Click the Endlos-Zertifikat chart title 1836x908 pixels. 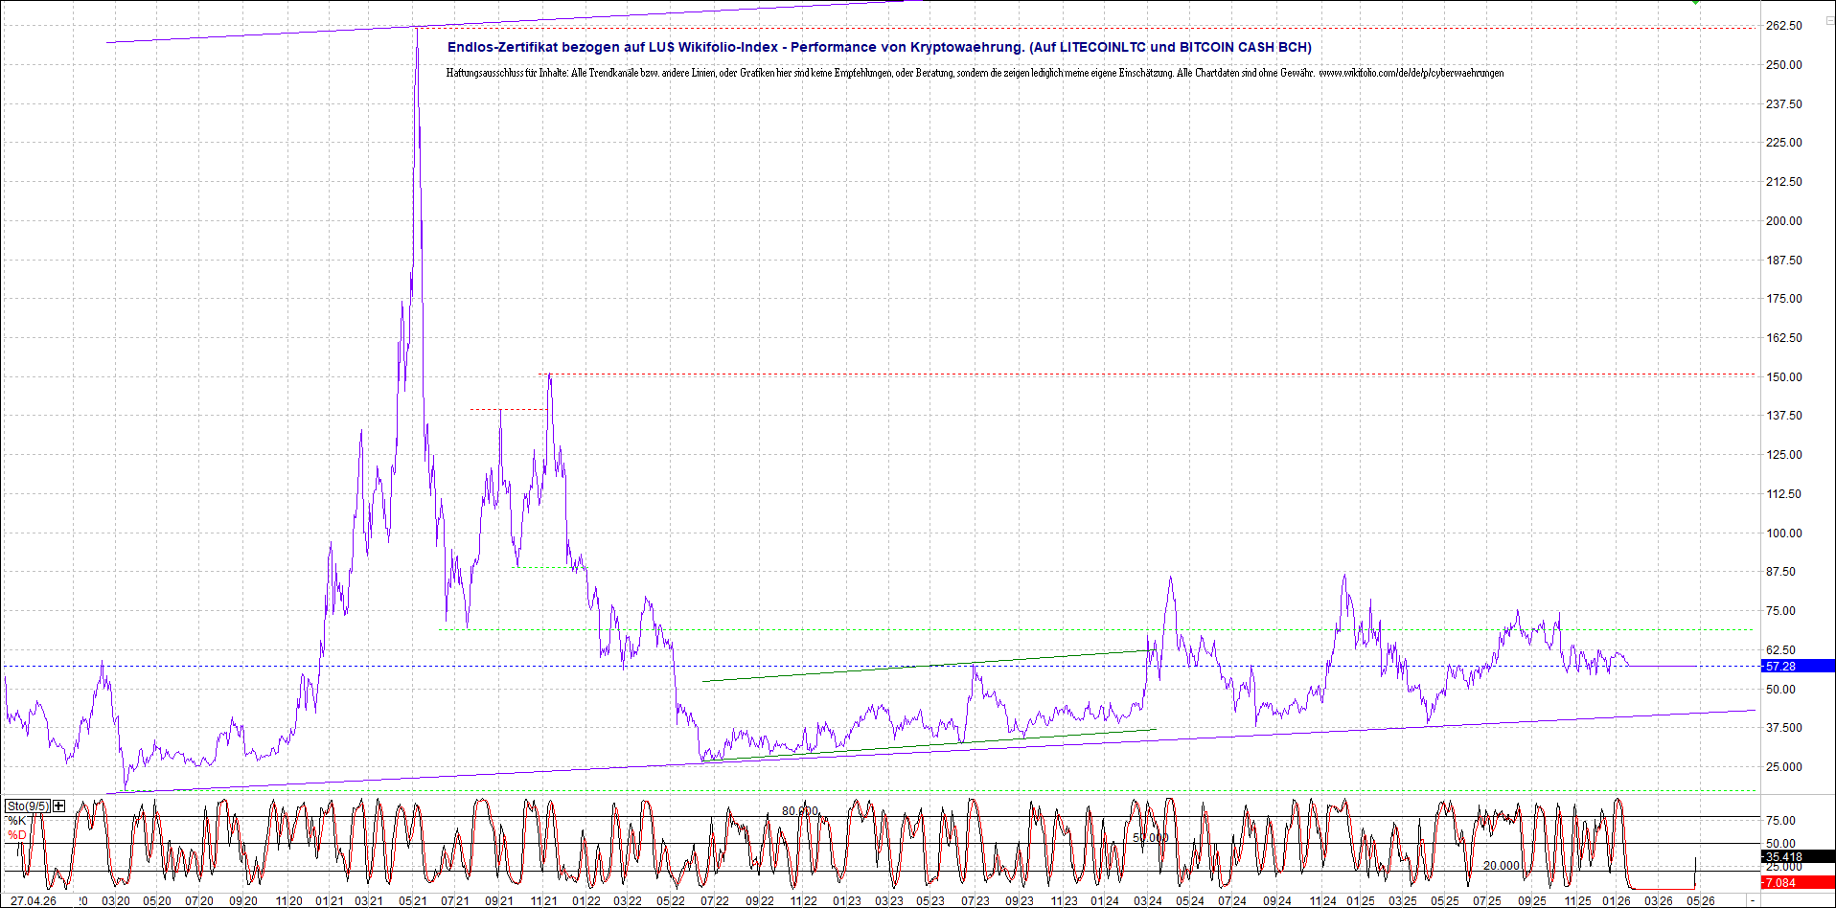point(879,47)
